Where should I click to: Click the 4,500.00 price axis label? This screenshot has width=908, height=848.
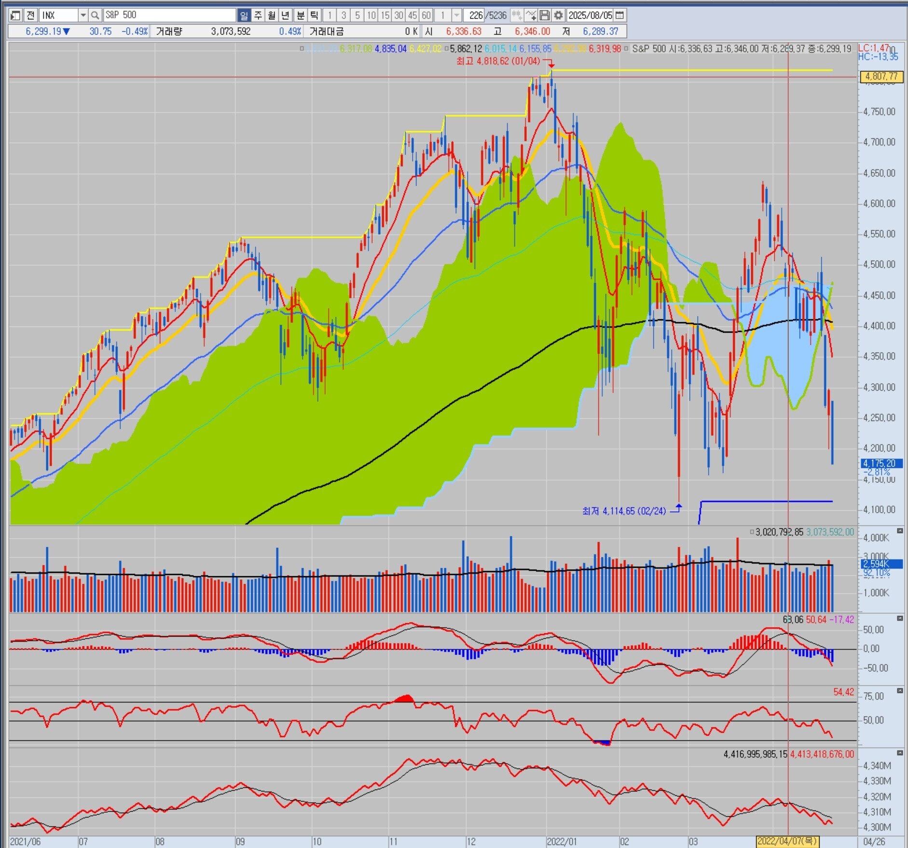tap(880, 264)
